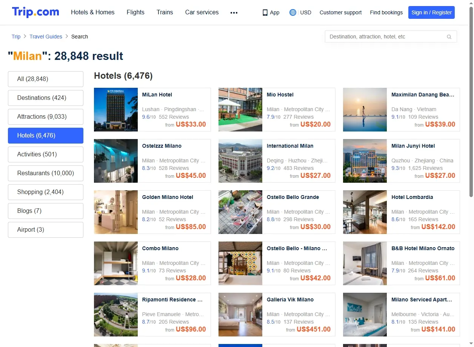The height and width of the screenshot is (347, 474).
Task: Open Maximilan Danang Beach photo
Action: 365,110
